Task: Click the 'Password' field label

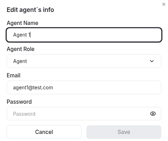Action: point(19,102)
